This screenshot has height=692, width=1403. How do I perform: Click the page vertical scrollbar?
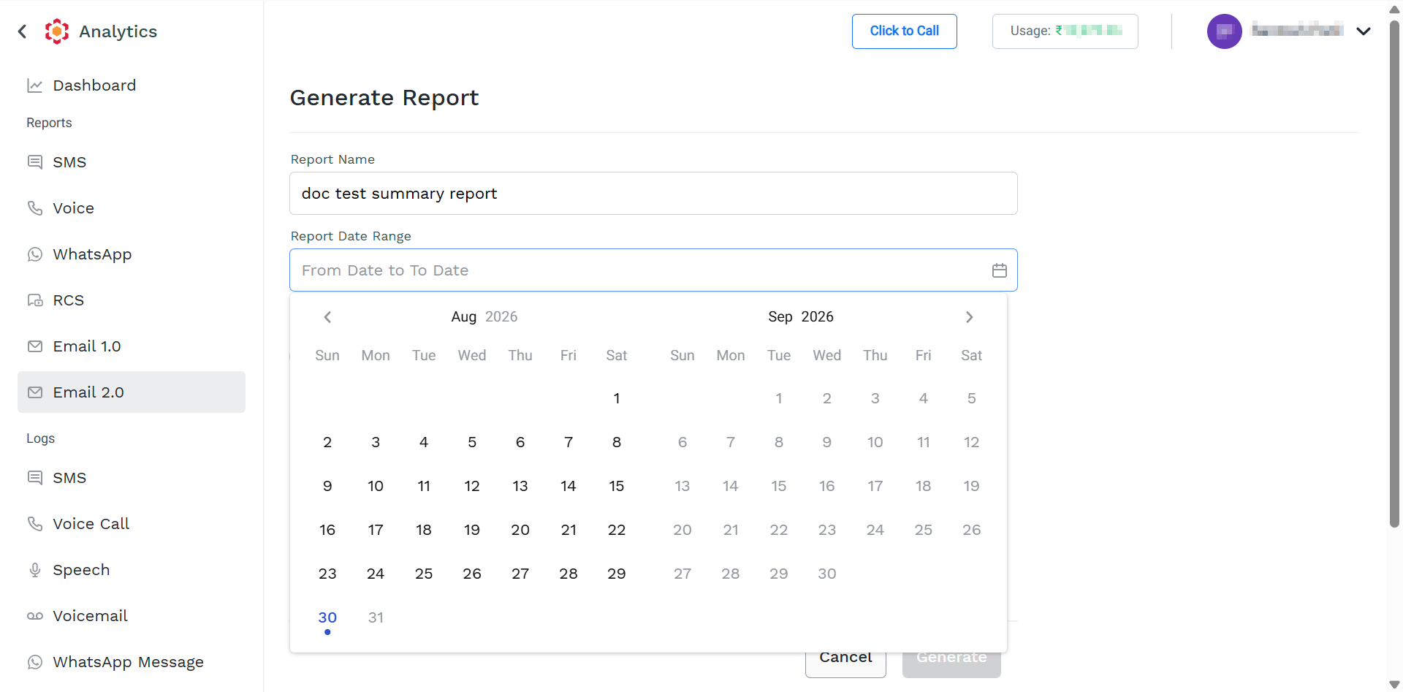coord(1394,274)
